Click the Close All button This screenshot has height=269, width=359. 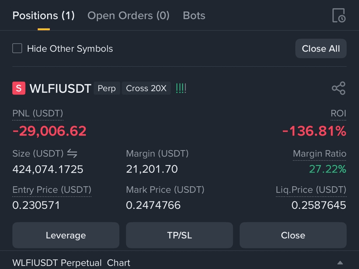point(321,49)
